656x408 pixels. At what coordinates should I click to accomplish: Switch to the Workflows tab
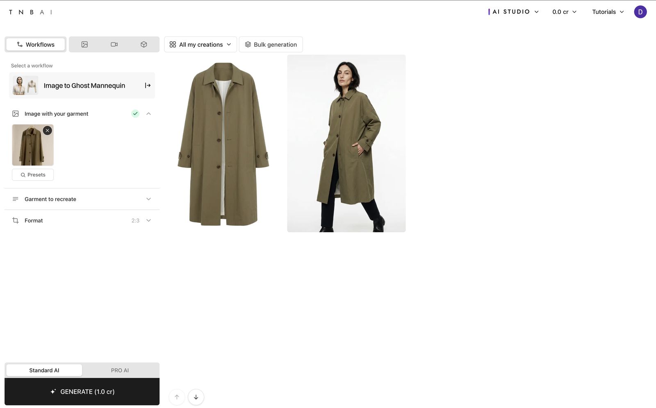(x=36, y=44)
